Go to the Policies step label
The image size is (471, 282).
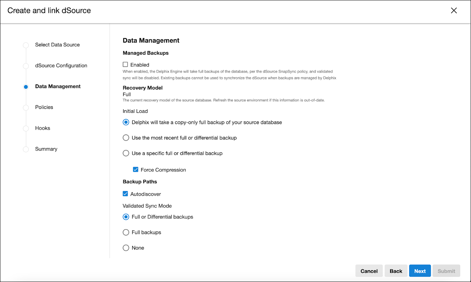(x=44, y=107)
